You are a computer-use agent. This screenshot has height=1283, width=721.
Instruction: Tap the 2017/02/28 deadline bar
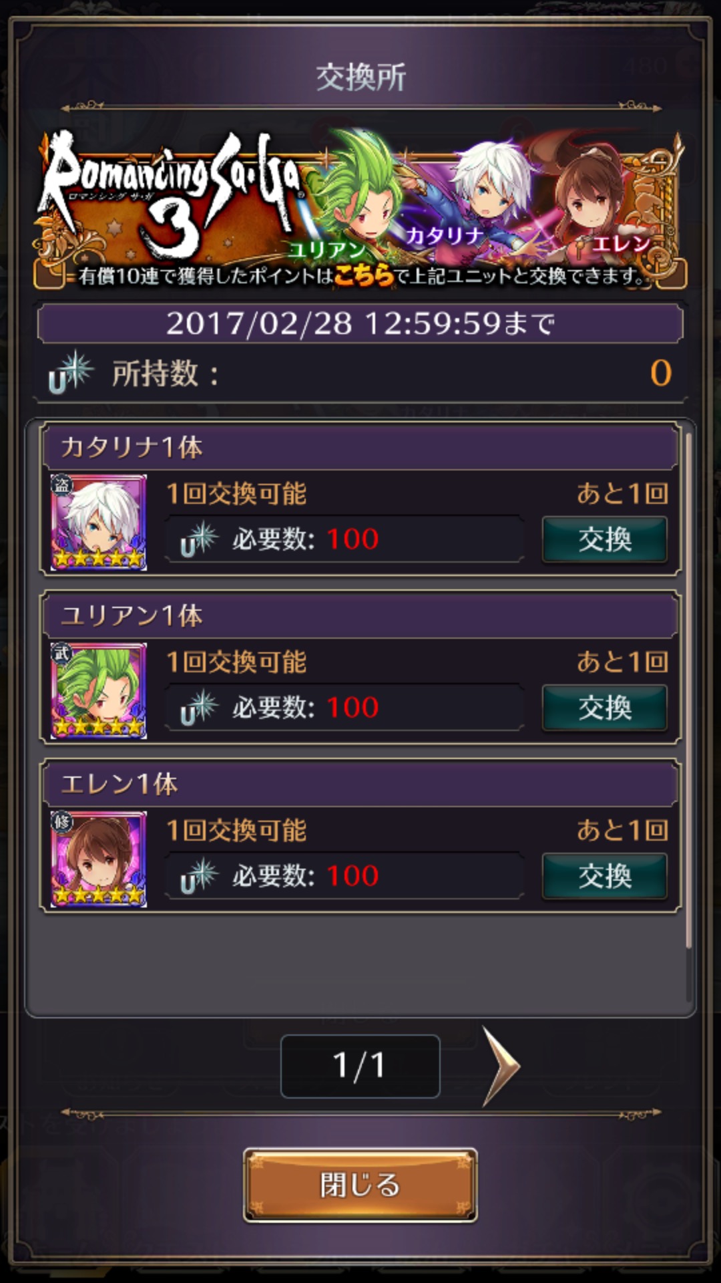pos(360,323)
